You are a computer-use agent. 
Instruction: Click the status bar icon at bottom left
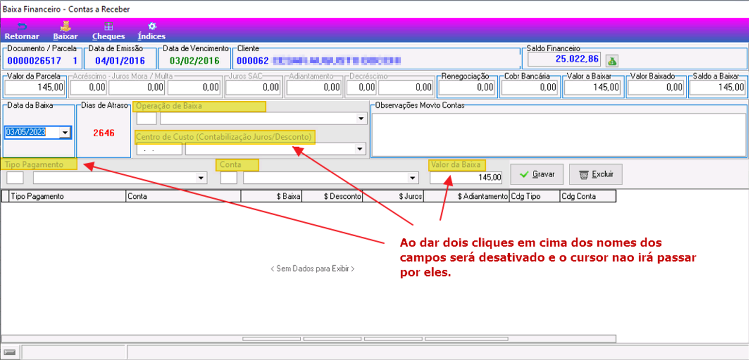[x=10, y=352]
